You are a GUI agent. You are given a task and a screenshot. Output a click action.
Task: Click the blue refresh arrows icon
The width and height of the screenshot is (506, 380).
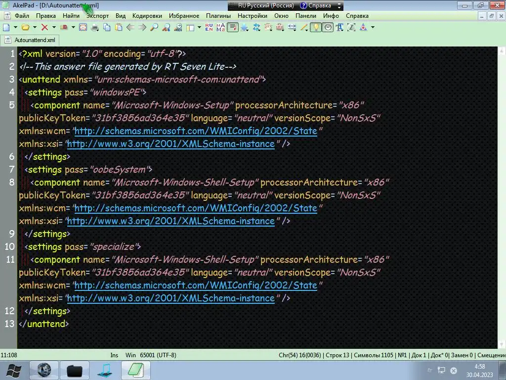256,28
